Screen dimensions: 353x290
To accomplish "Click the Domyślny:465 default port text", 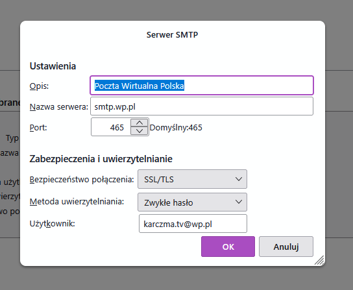I will point(176,128).
